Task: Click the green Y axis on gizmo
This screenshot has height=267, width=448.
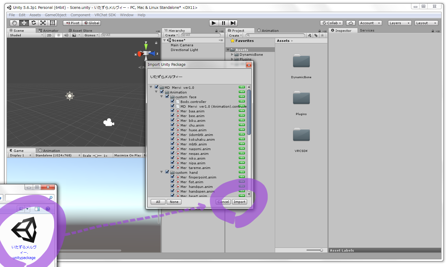Action: click(146, 46)
